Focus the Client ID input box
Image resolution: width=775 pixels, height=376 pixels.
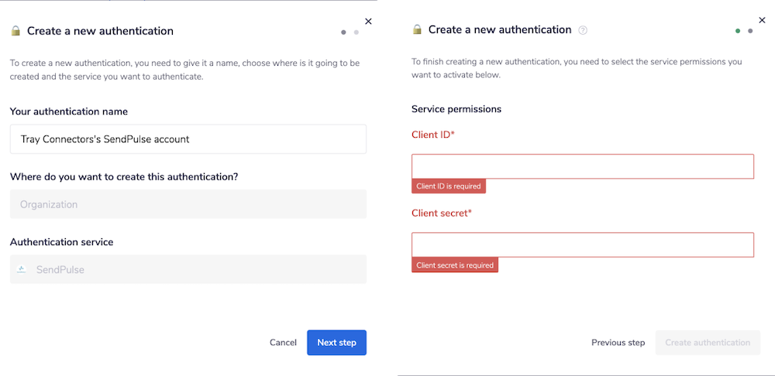click(x=582, y=166)
